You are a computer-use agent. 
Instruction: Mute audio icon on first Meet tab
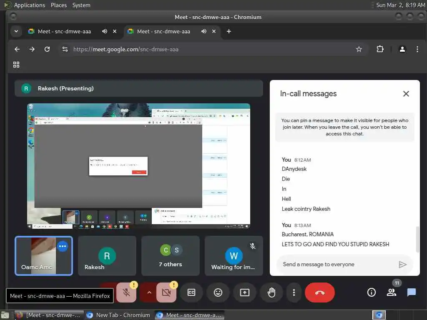point(105,31)
